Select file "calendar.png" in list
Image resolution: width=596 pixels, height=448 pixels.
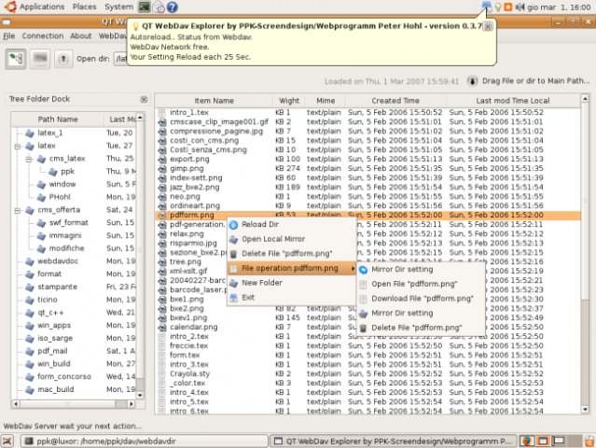[x=194, y=327]
